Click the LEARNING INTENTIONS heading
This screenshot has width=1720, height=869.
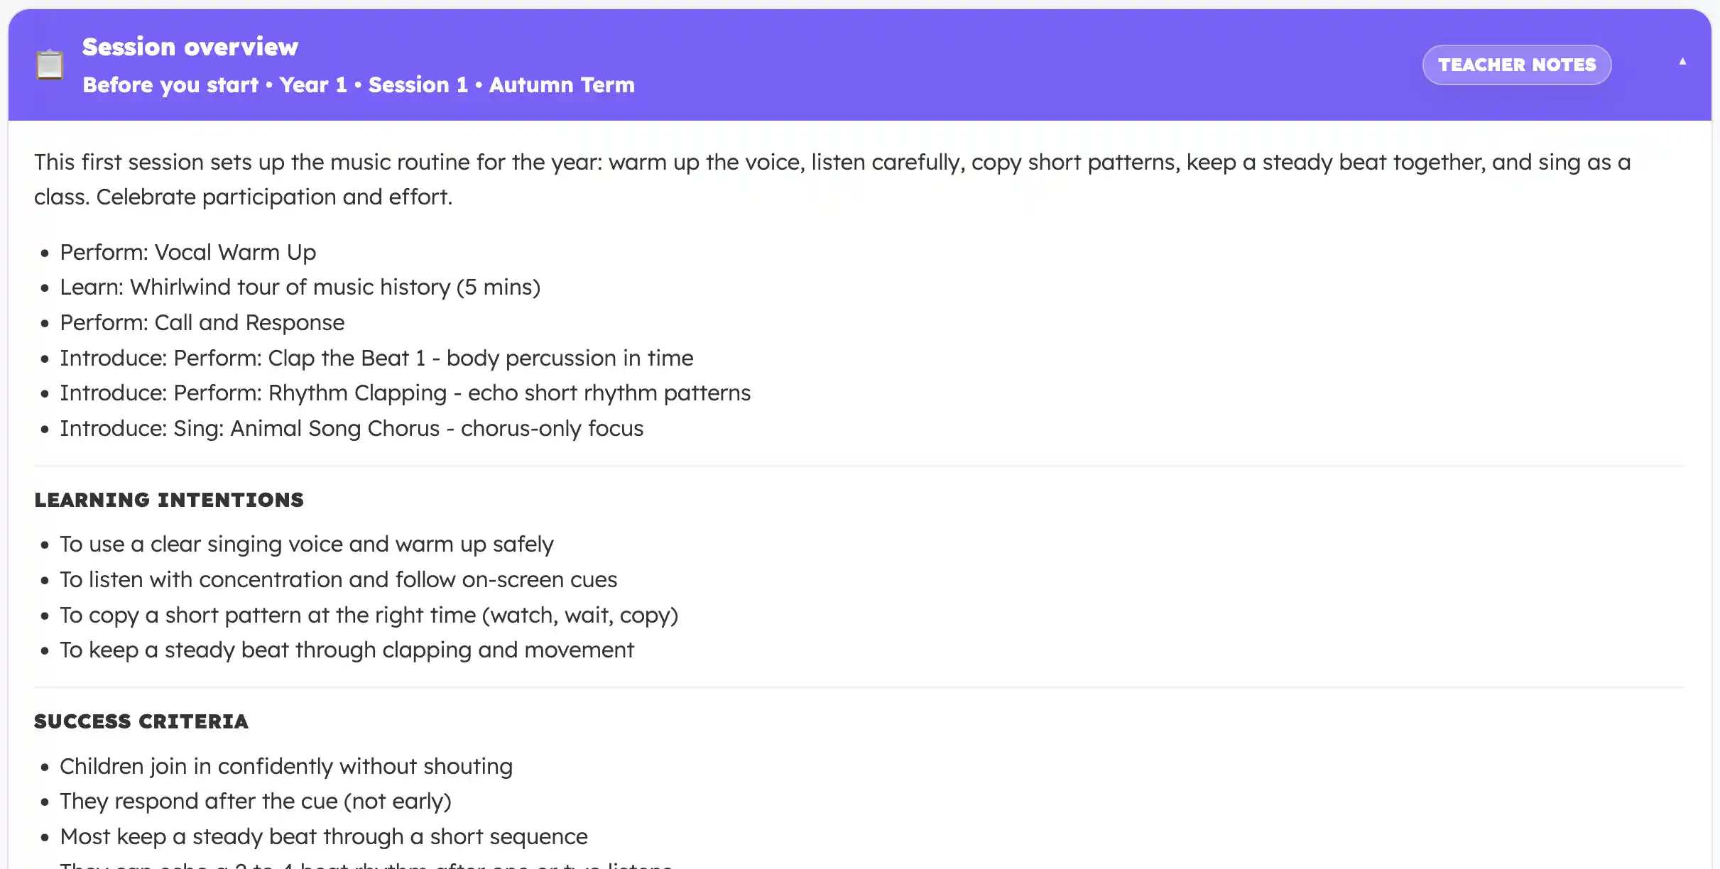(169, 499)
